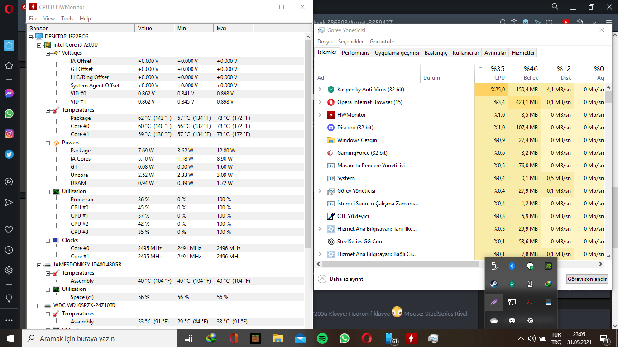Open WhatsApp in the Opera sidebar
This screenshot has height=347, width=618.
pos(9,114)
